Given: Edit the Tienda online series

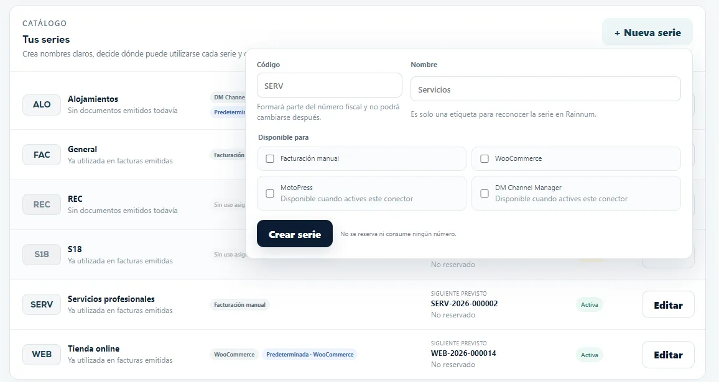Looking at the screenshot, I should 668,355.
